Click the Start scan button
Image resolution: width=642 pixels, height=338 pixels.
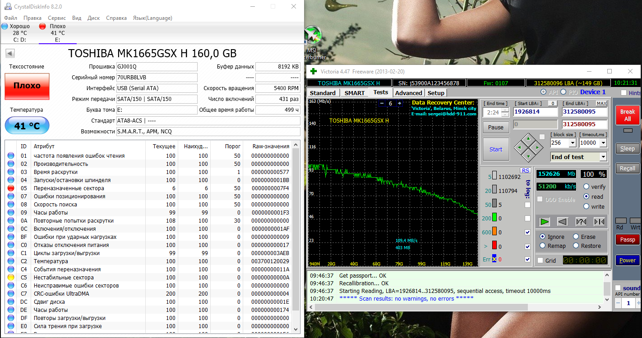tap(496, 149)
